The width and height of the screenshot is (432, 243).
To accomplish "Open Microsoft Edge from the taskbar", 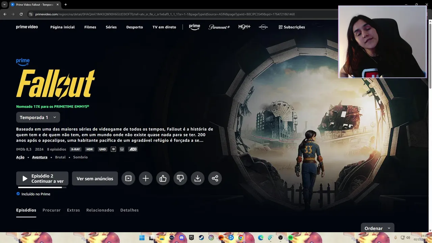I will pyautogui.click(x=261, y=238).
